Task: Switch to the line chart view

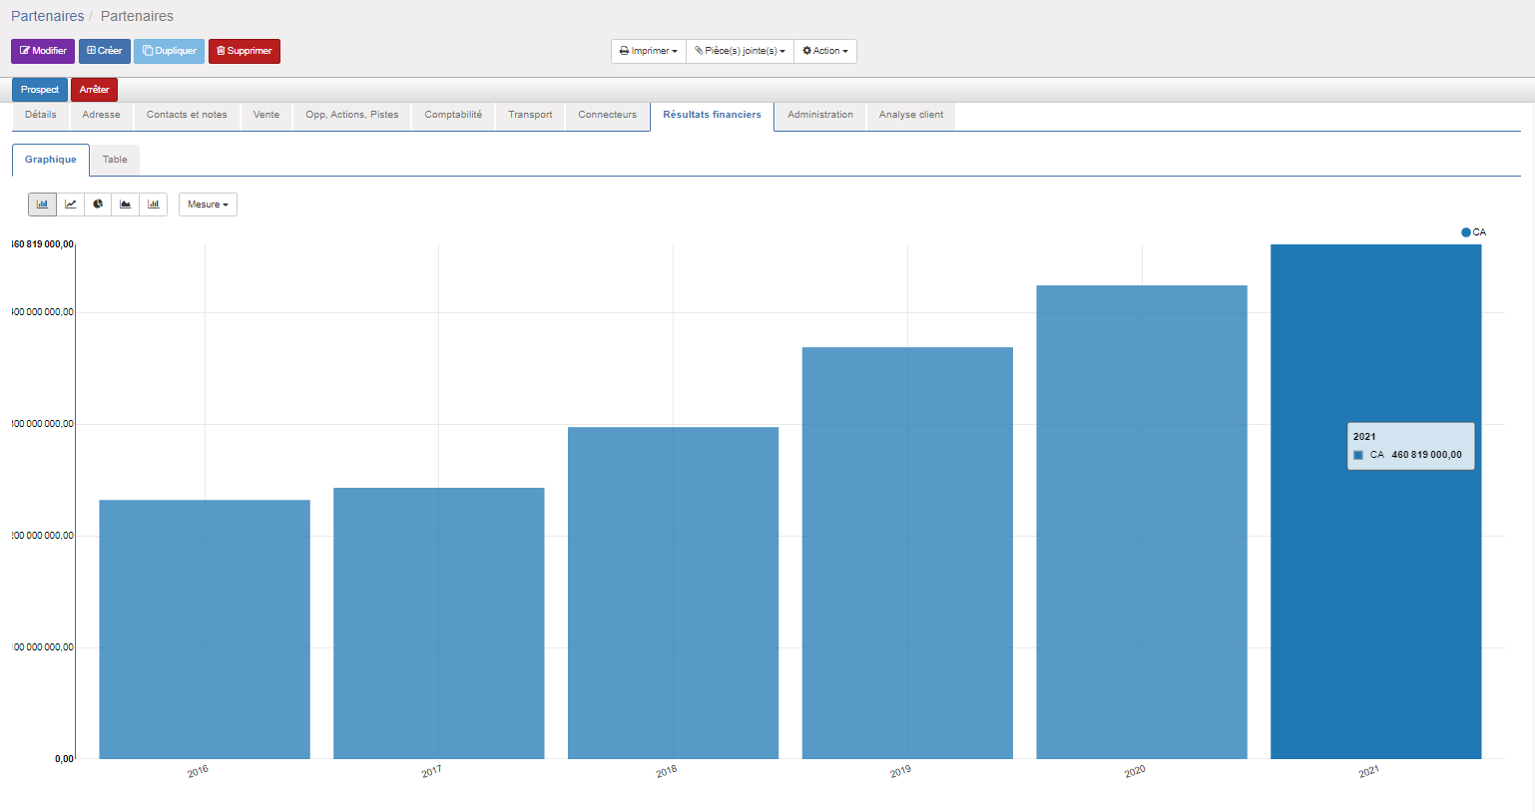Action: click(71, 204)
